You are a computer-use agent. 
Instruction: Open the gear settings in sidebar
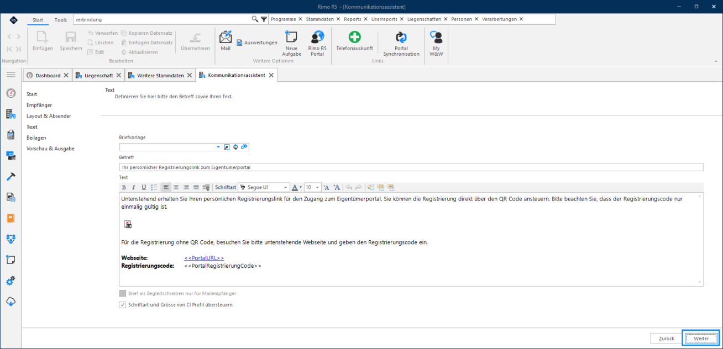[11, 281]
